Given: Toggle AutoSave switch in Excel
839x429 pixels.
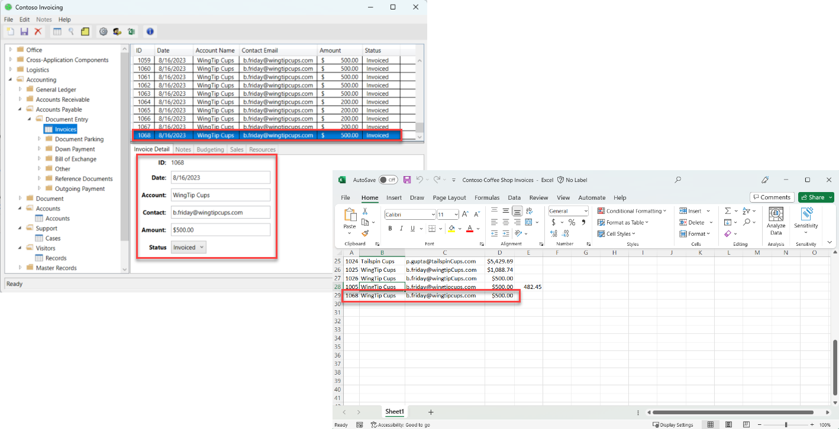Looking at the screenshot, I should point(388,180).
